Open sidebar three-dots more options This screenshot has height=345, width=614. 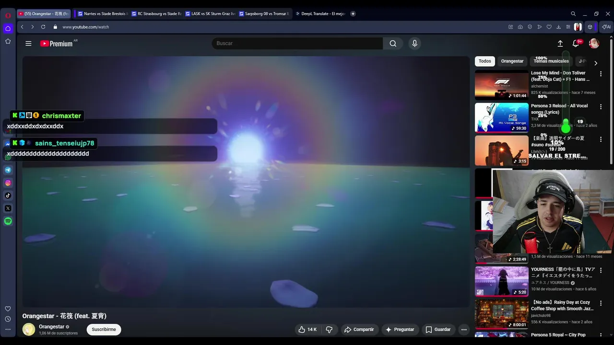click(8, 329)
